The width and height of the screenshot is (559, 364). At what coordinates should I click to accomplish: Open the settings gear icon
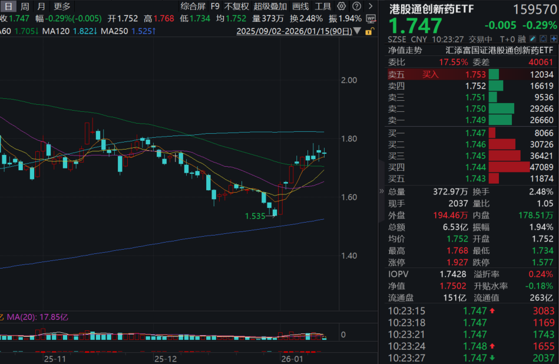tap(340, 6)
